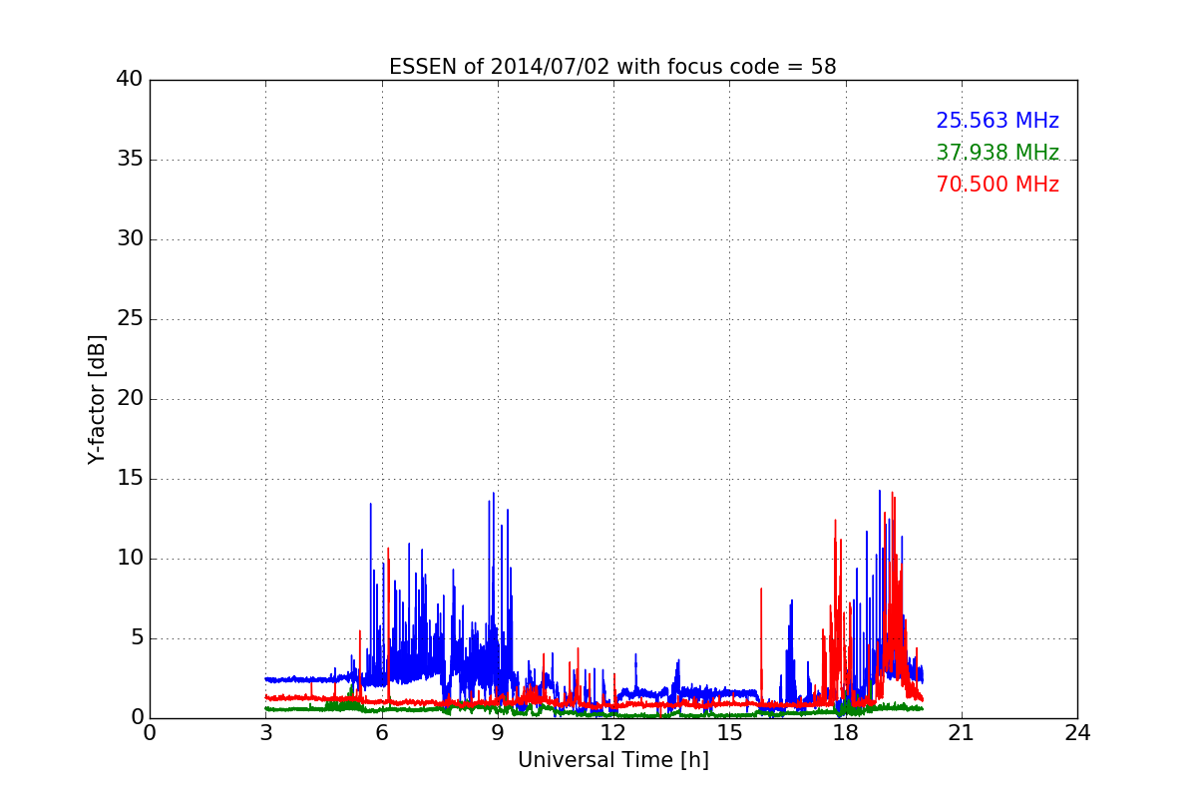Click the x-axis tick label '18'

(x=845, y=733)
